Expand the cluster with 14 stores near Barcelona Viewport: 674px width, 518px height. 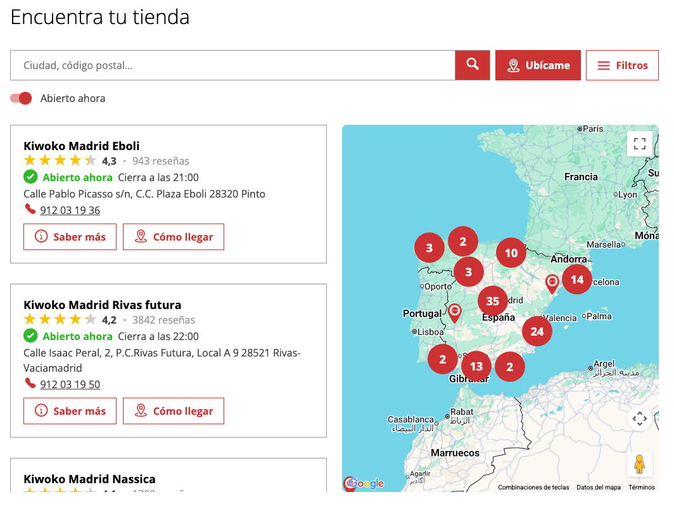click(577, 279)
